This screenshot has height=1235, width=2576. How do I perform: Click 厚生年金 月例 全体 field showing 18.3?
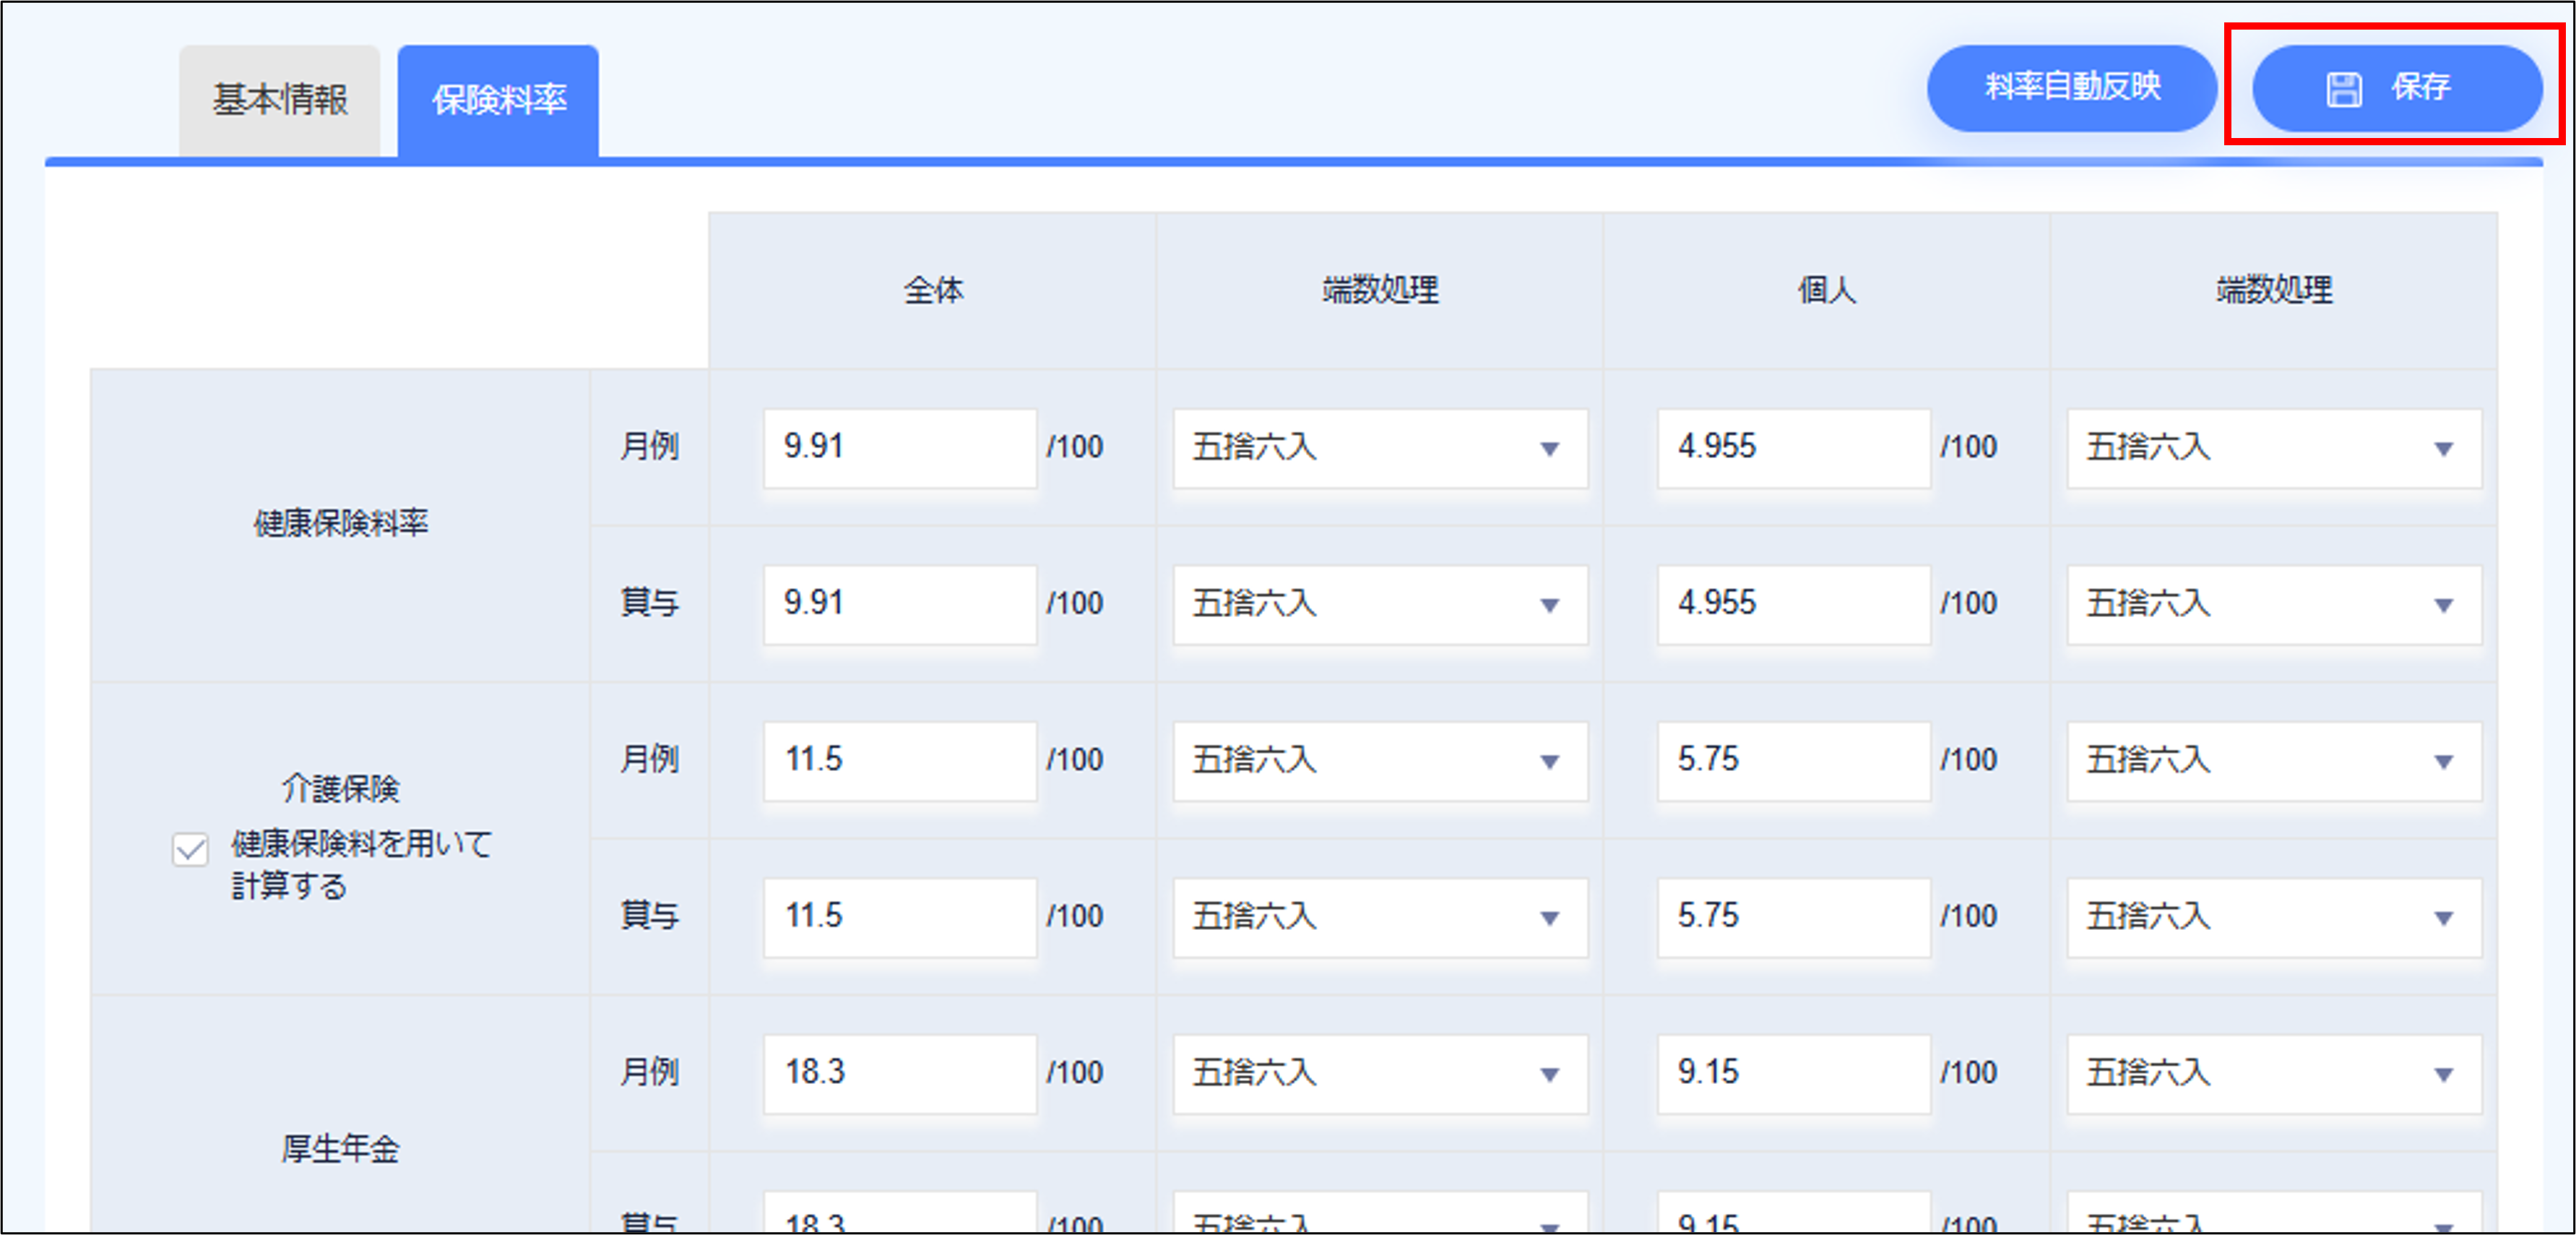click(x=899, y=1074)
